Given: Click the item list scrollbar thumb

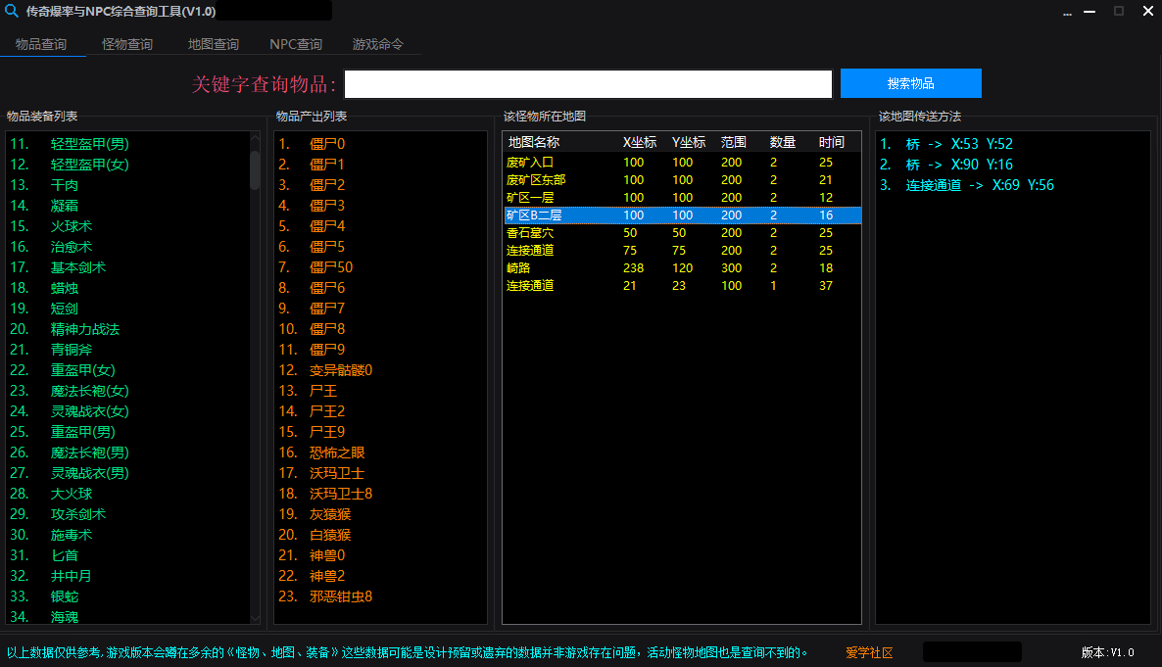Looking at the screenshot, I should click(255, 170).
